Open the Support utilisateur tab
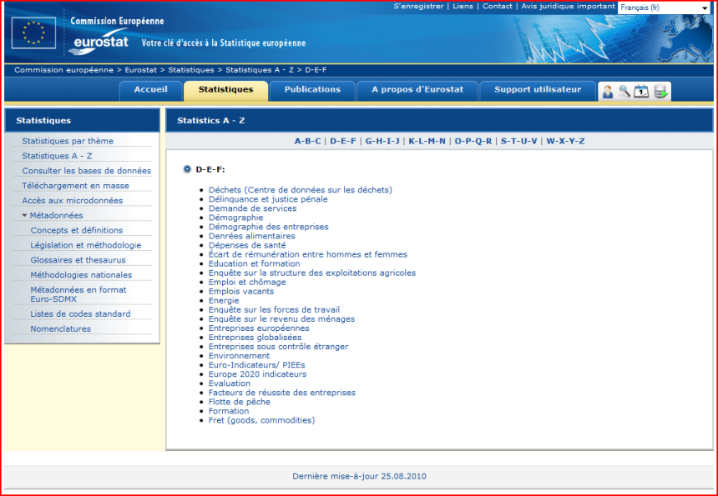 [538, 89]
